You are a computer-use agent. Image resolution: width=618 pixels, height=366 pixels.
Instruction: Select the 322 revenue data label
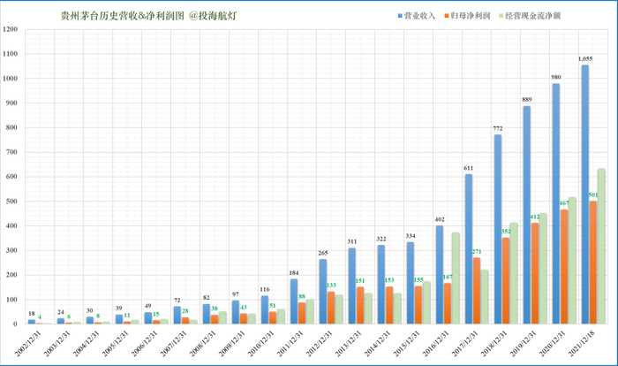pos(381,240)
